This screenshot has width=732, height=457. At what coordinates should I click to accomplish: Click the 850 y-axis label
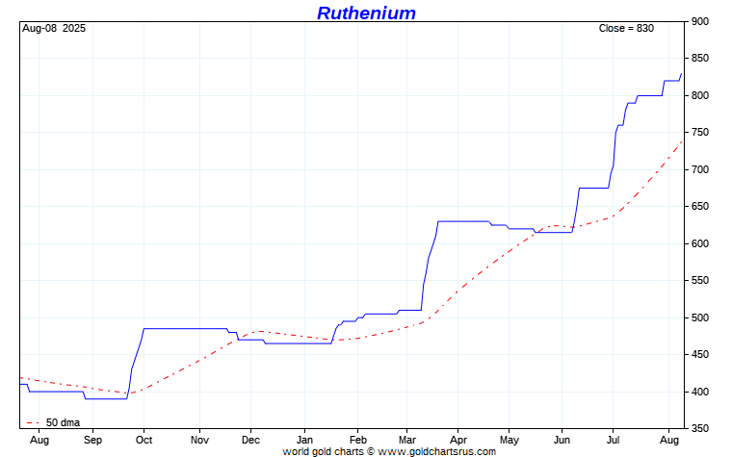coord(700,59)
